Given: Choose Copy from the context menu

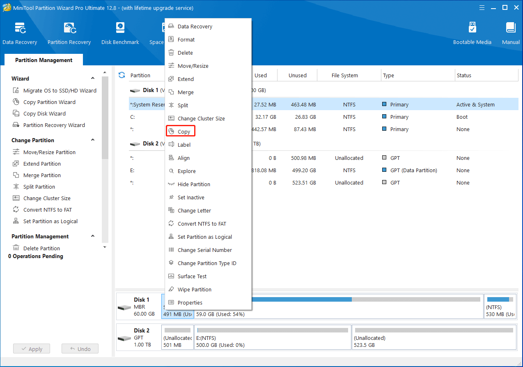Looking at the screenshot, I should click(184, 132).
